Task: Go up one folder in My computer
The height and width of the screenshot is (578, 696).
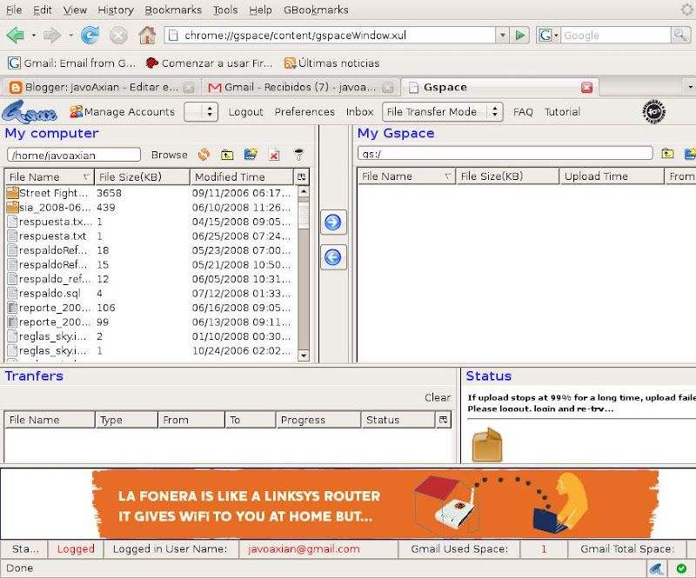Action: 227,155
